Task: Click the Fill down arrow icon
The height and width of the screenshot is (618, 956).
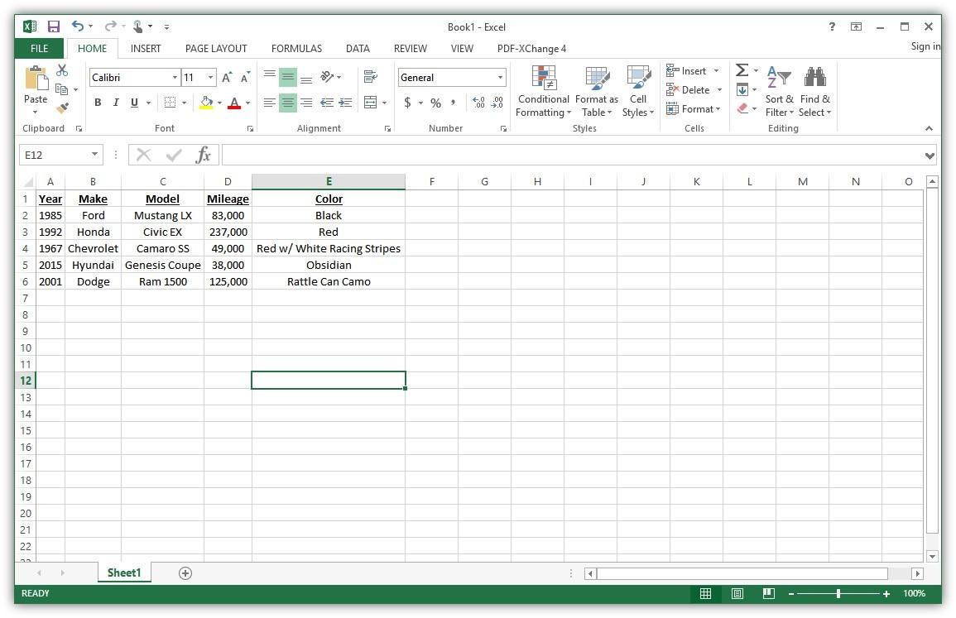Action: [742, 90]
